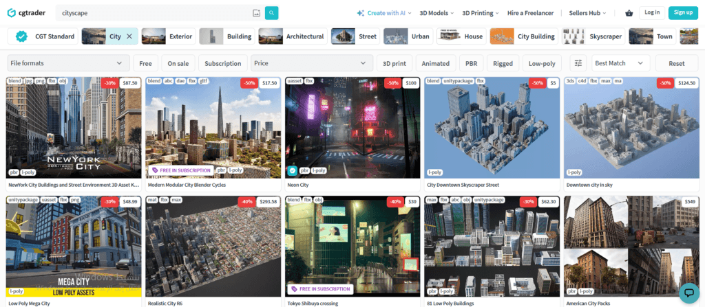Open the chat support bubble
The image size is (705, 307).
pyautogui.click(x=688, y=293)
